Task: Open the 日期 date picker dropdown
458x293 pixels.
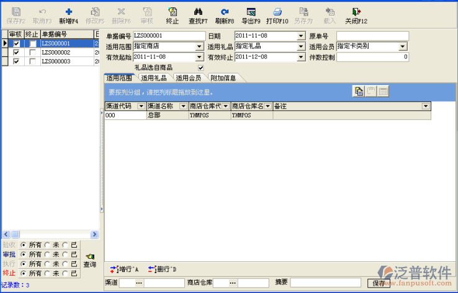Action: click(x=301, y=36)
